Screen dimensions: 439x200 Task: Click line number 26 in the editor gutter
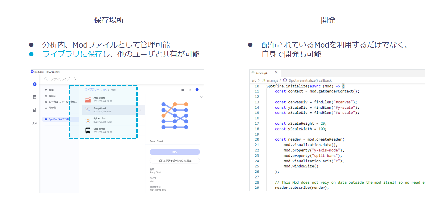[x=257, y=172]
